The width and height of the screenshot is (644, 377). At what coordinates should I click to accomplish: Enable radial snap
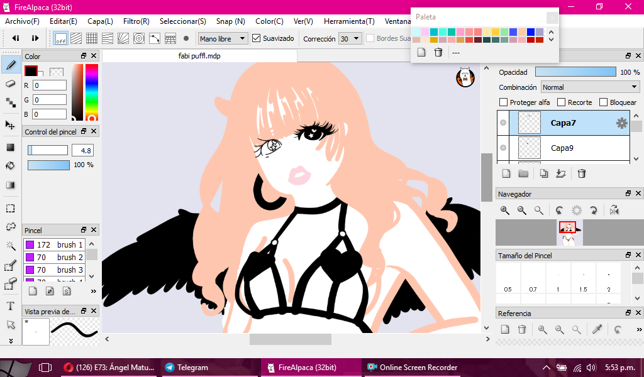point(123,38)
